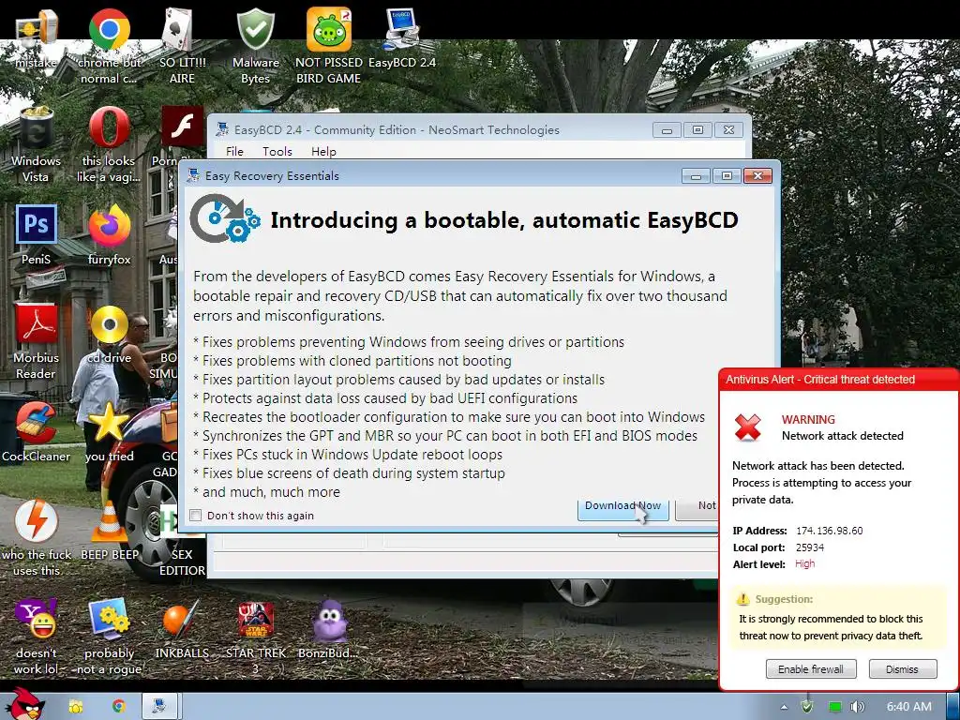Click 'and much, much more' line
Screen dimensions: 960x720
point(266,492)
